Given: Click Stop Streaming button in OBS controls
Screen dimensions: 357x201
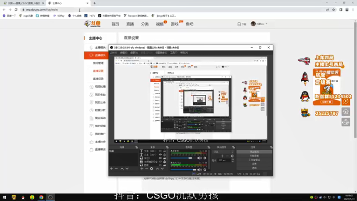Looking at the screenshot, I should (x=254, y=152).
